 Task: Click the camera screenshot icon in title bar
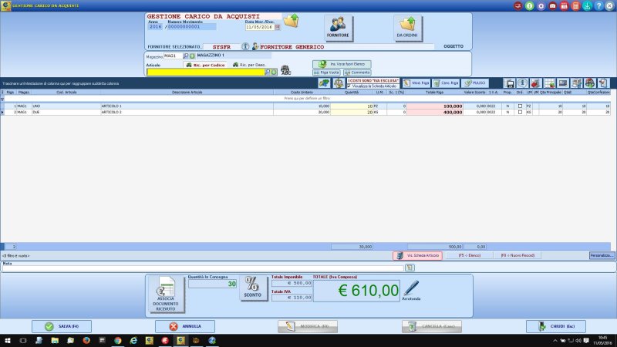click(x=552, y=5)
